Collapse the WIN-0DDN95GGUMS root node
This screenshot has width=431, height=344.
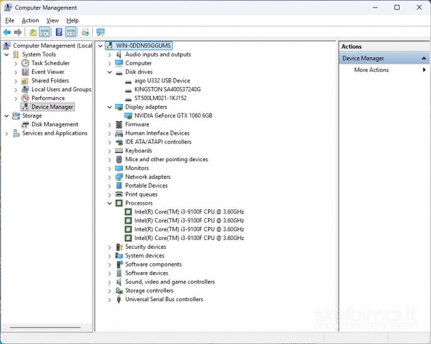pos(100,46)
